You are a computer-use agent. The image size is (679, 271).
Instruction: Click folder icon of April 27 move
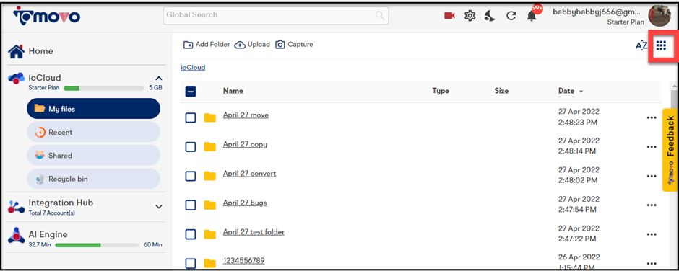[210, 117]
